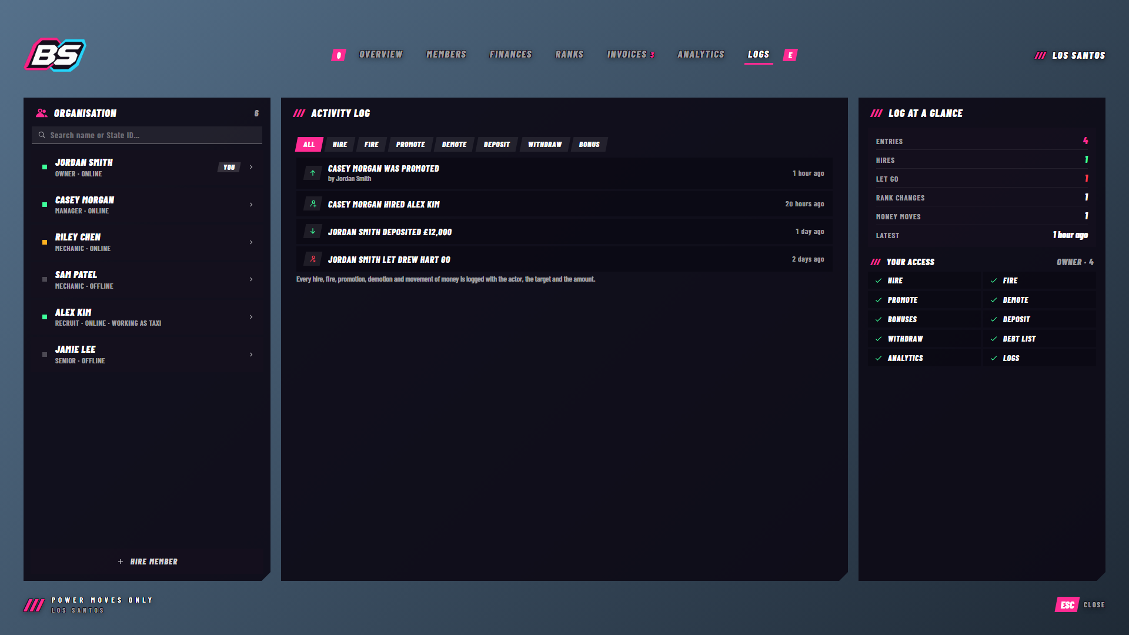Screen dimensions: 1129x635
Task: Click the Hire access checkmark
Action: tap(879, 280)
